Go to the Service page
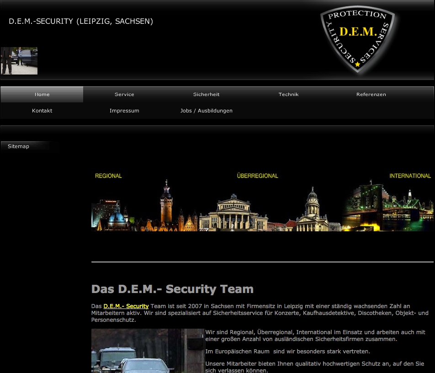The image size is (435, 373). coord(124,94)
